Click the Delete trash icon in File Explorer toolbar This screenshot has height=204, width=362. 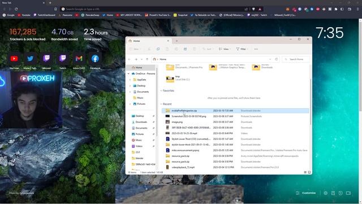195,49
